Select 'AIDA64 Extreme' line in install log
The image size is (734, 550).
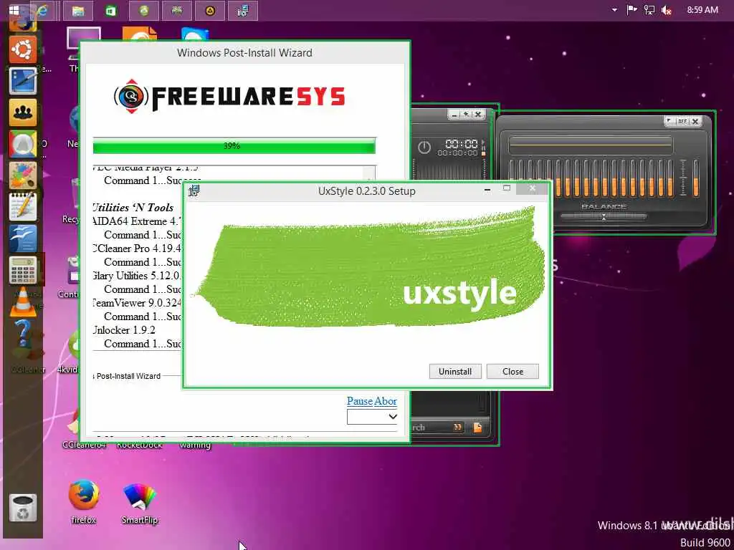(x=137, y=221)
